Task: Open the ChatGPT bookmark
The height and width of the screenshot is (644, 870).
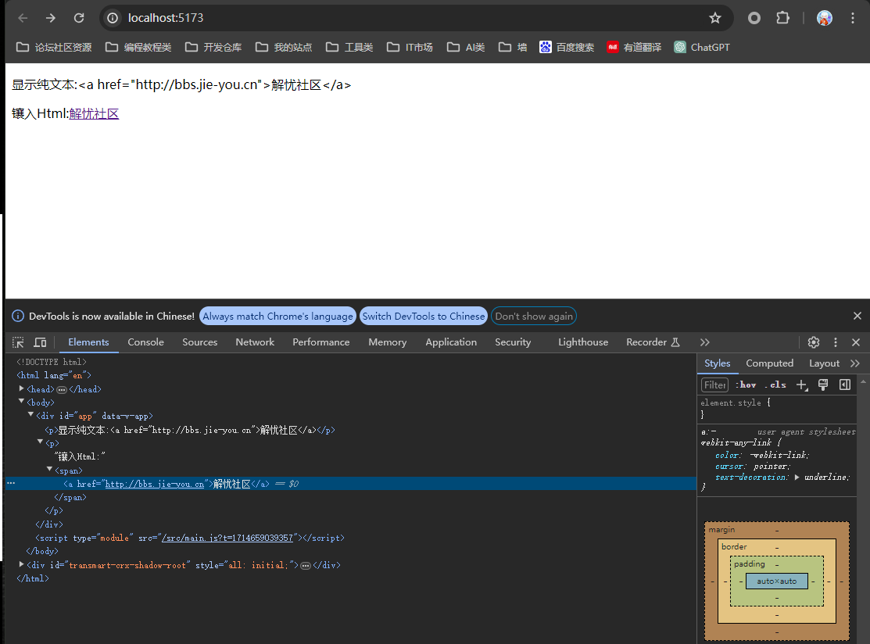Action: [702, 47]
